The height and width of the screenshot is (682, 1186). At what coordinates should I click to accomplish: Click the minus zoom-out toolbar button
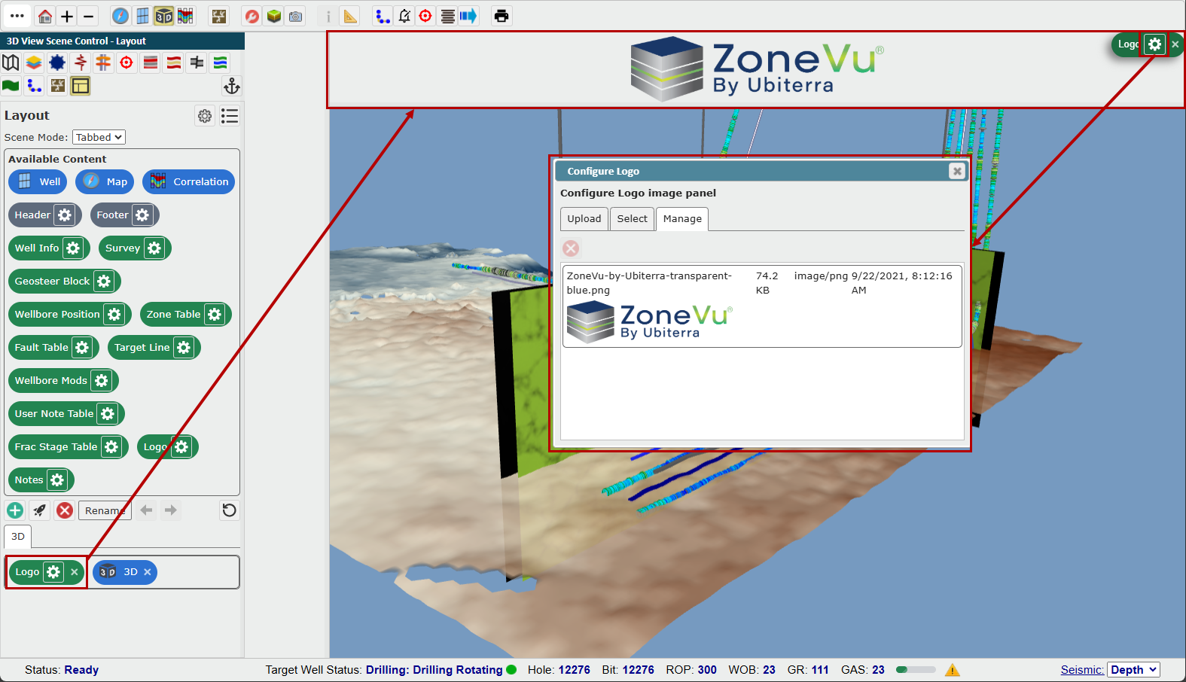[x=88, y=16]
